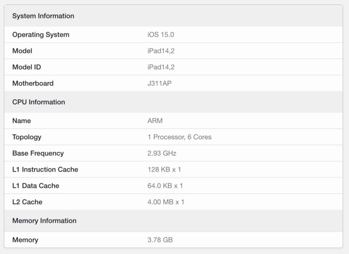Select the 64.0 KB x 1 value
The height and width of the screenshot is (254, 349).
coord(165,186)
